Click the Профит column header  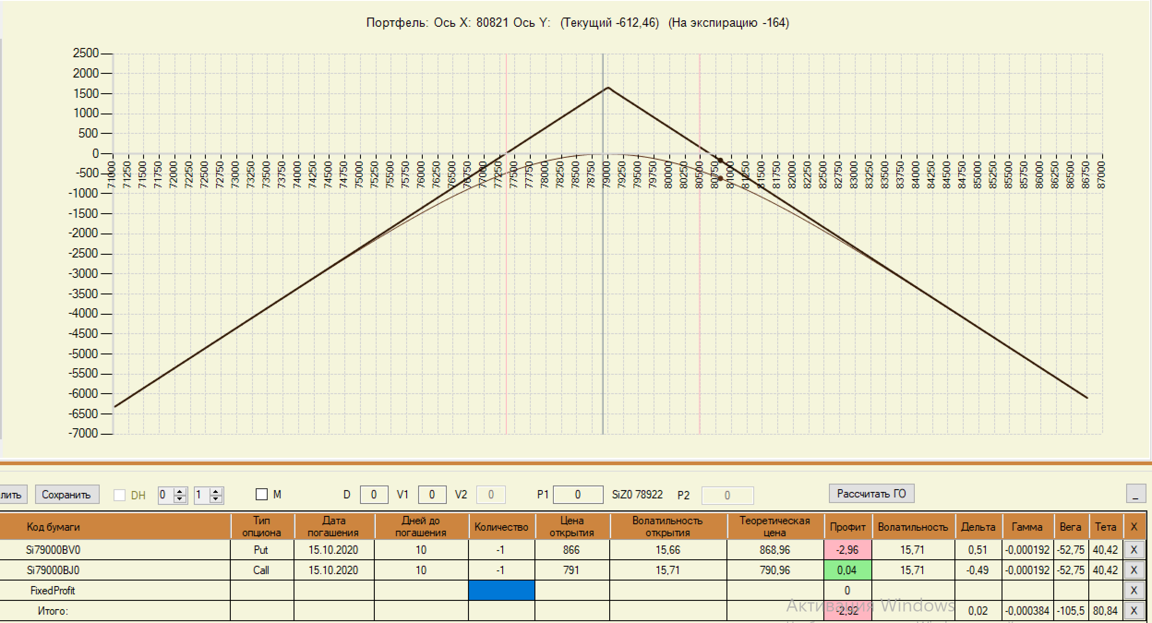(847, 527)
